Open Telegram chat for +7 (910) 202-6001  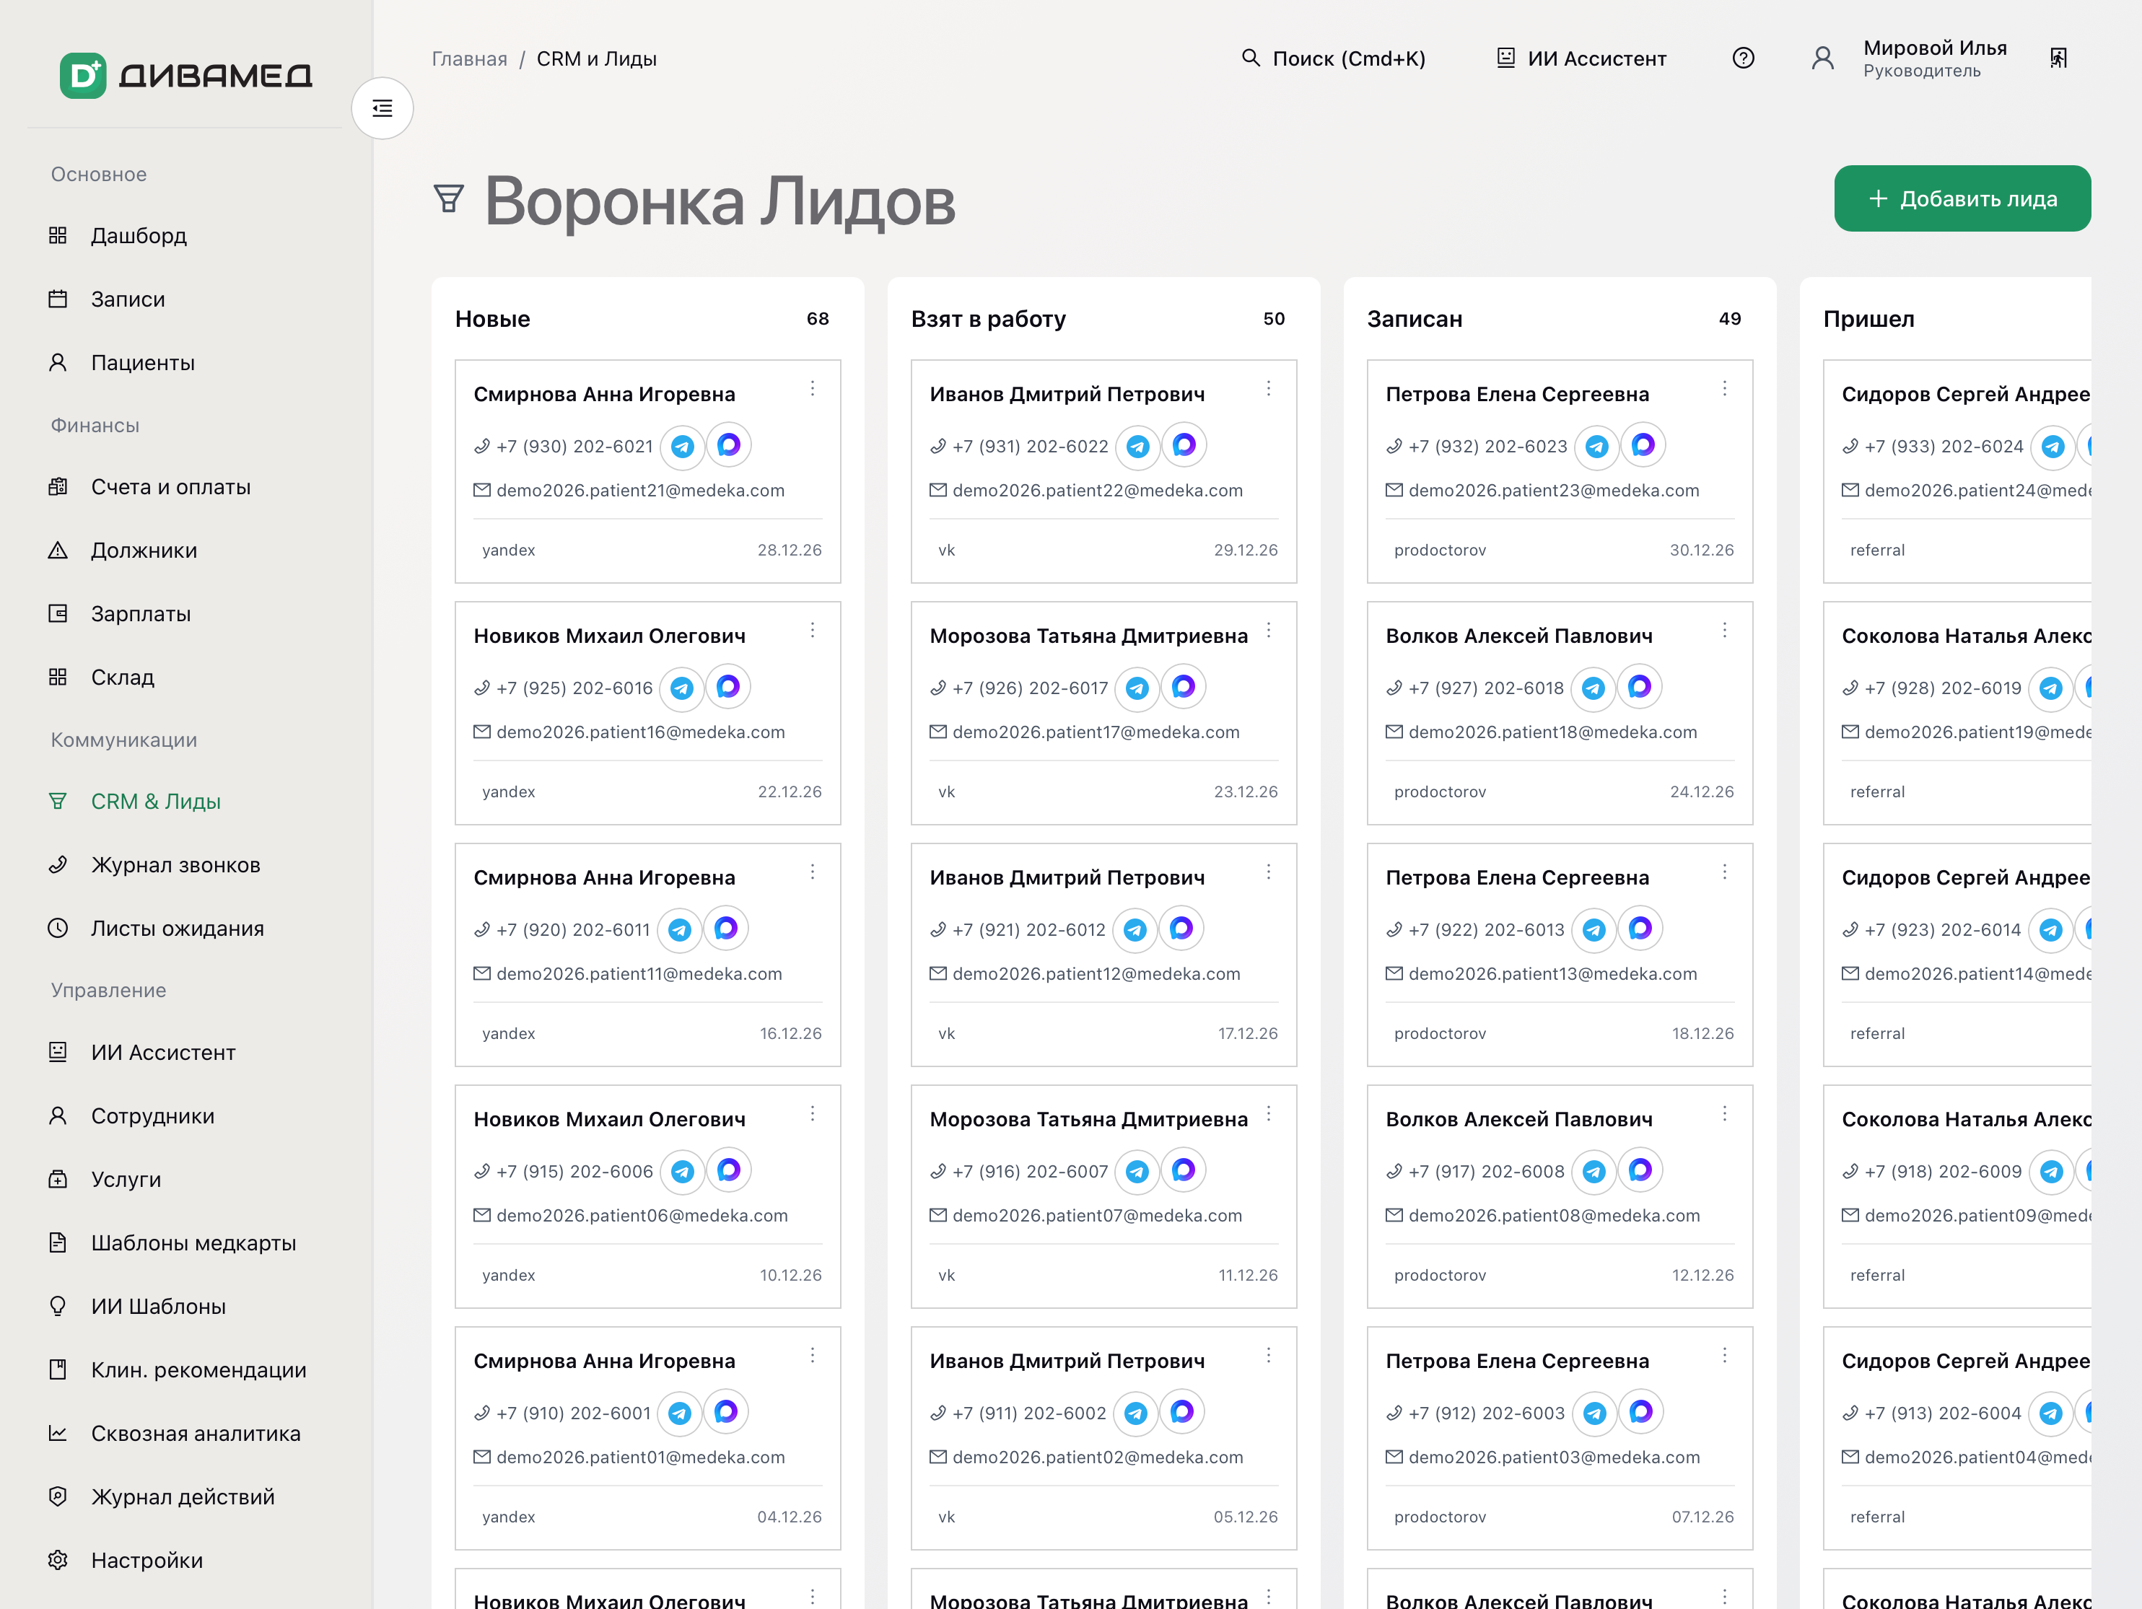point(680,1413)
